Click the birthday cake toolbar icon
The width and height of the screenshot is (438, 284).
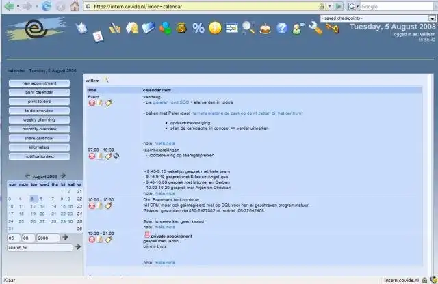[x=265, y=29]
